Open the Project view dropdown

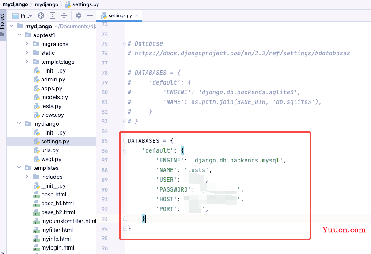[22, 16]
